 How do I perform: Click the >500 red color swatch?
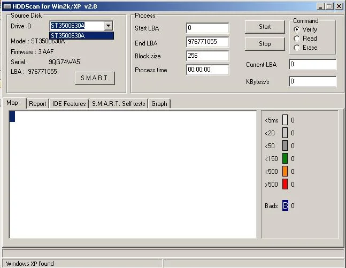click(x=285, y=184)
